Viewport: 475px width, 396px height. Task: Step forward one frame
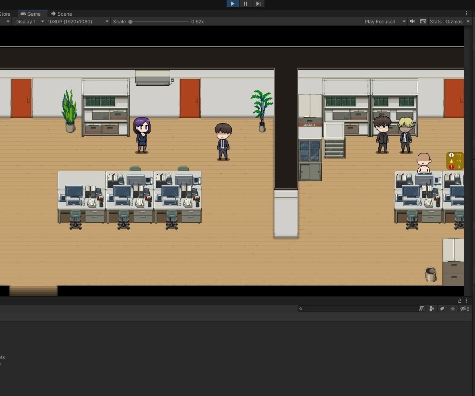click(x=258, y=4)
